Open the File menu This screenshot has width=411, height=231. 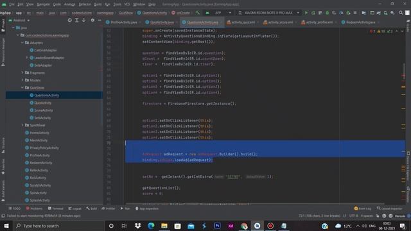click(12, 4)
